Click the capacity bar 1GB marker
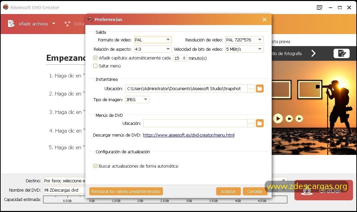The image size is (357, 212). coord(92,201)
